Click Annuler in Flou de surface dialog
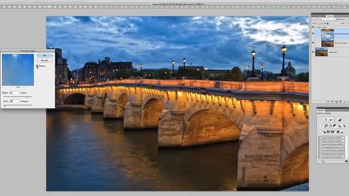Screen dimensions: 349x196 [45, 60]
